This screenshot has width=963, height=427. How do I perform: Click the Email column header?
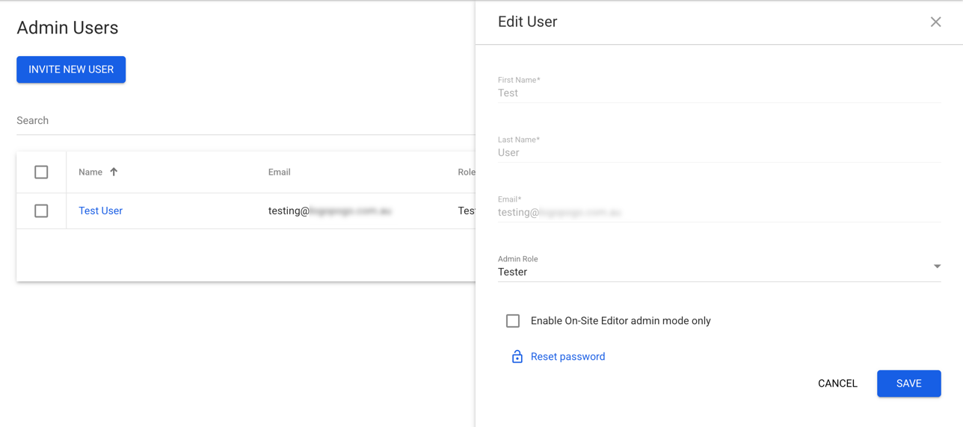(x=280, y=172)
